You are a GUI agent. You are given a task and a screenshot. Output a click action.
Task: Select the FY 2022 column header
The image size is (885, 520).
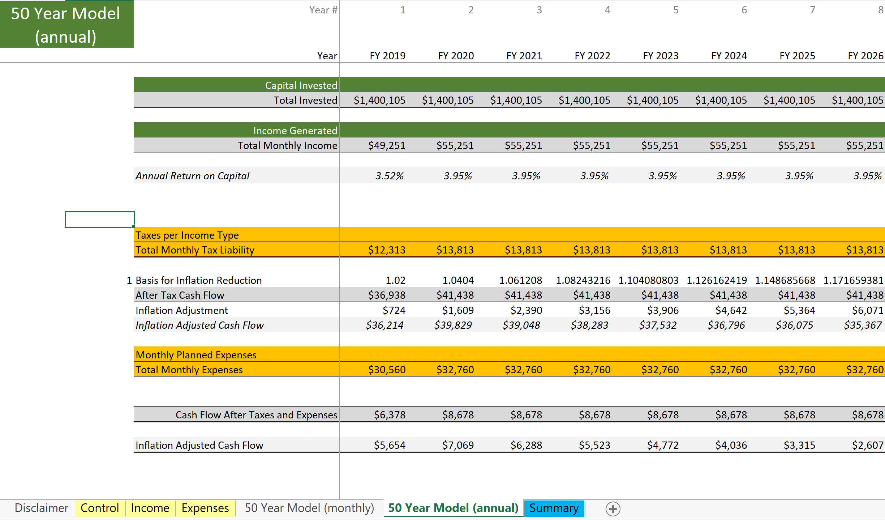[x=592, y=56]
